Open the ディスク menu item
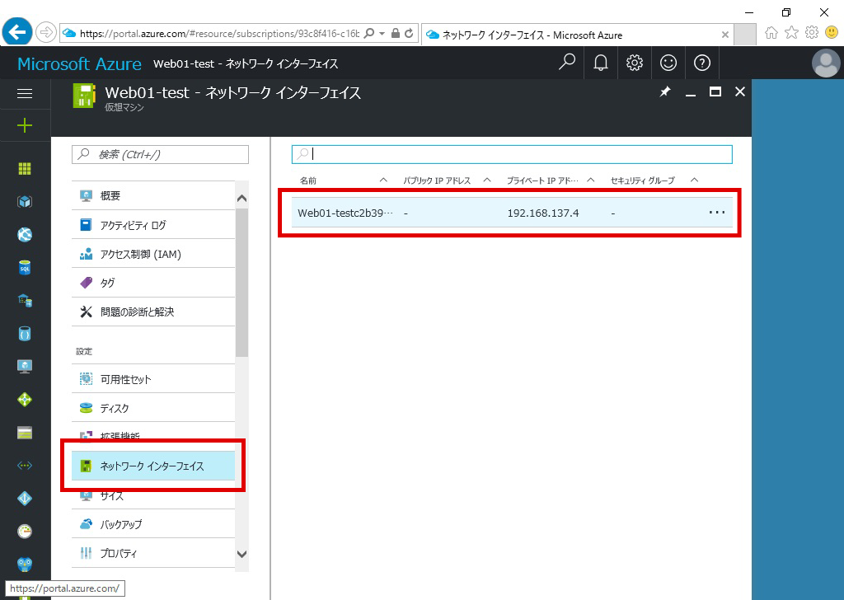This screenshot has width=844, height=600. pos(153,409)
